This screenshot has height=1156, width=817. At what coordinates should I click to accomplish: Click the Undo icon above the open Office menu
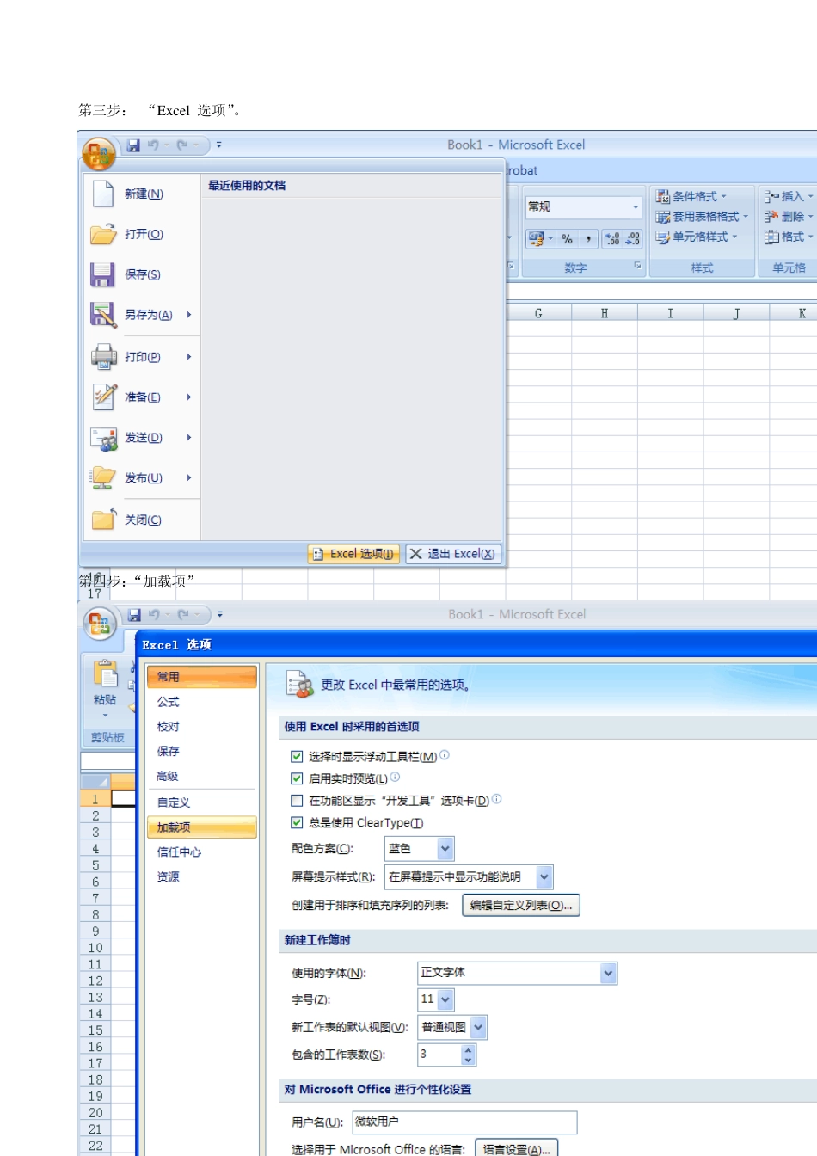[153, 145]
